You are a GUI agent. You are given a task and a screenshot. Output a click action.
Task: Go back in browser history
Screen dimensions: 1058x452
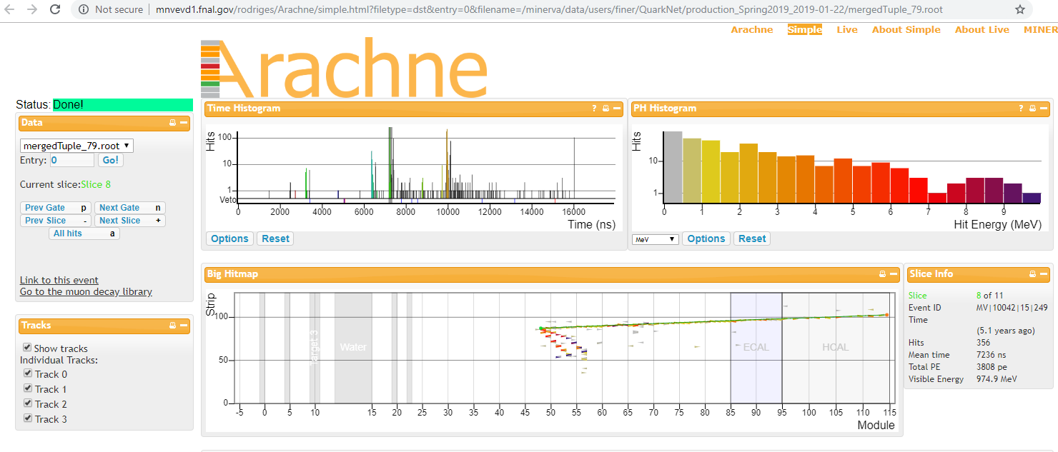click(x=11, y=10)
